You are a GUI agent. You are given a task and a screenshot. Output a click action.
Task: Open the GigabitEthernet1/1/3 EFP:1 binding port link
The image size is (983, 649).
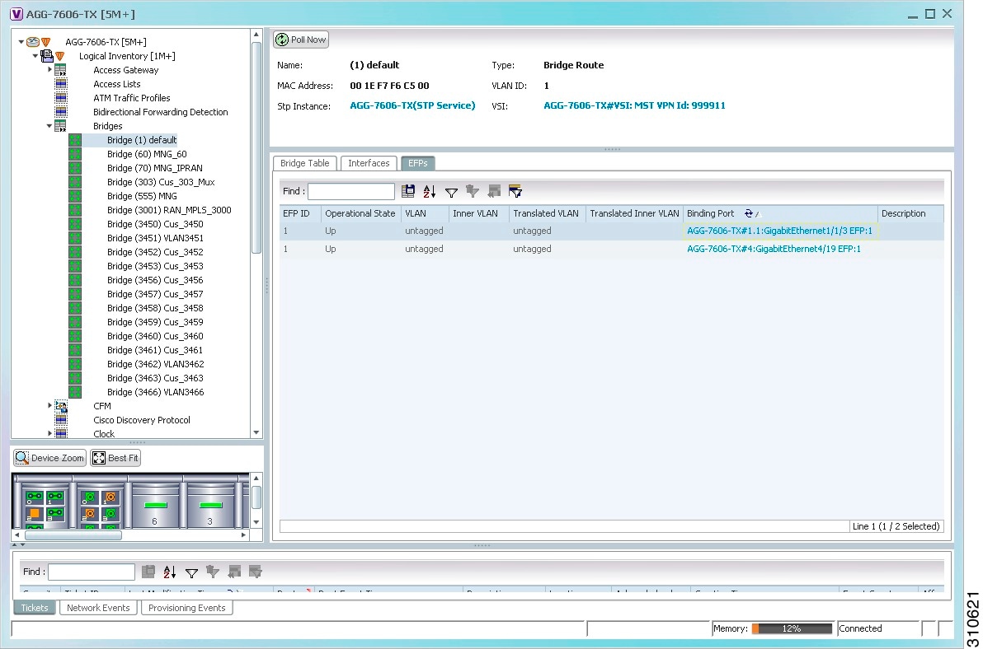point(779,231)
